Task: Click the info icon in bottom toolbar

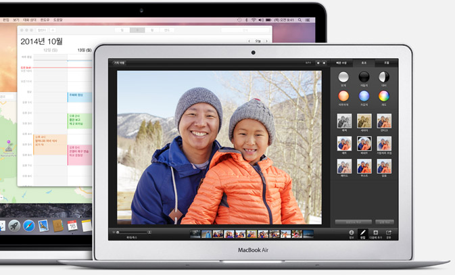Action: point(351,234)
